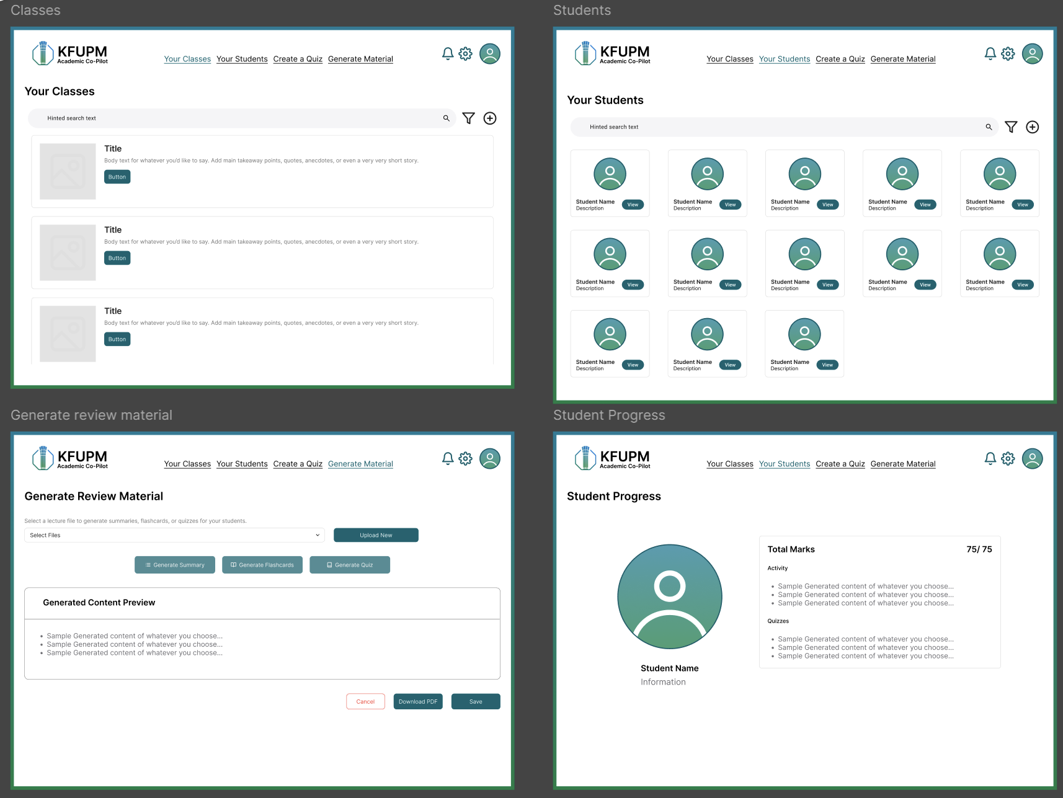Click Upload New button
Viewport: 1063px width, 798px height.
(x=376, y=535)
